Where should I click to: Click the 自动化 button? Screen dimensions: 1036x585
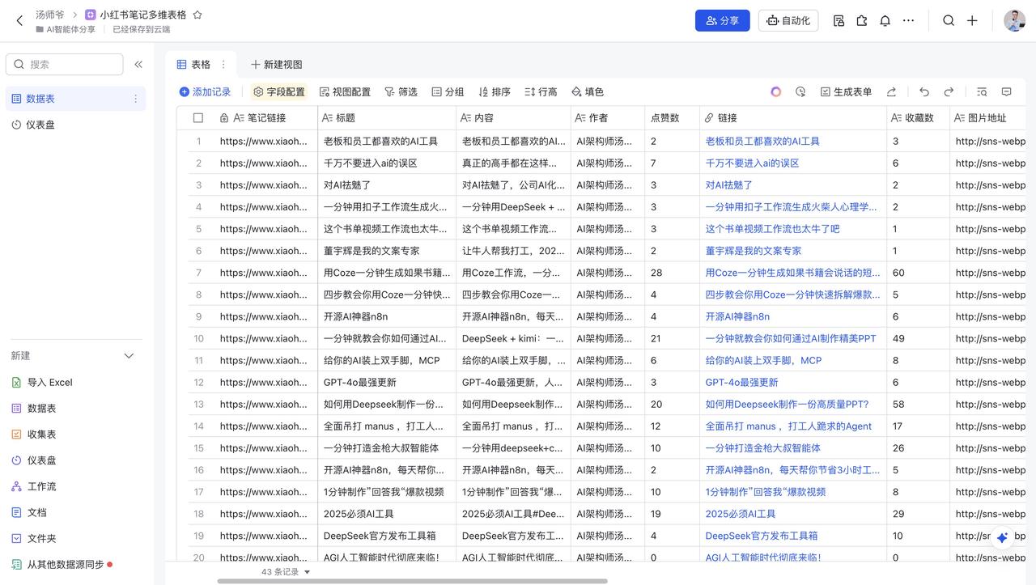(x=788, y=21)
